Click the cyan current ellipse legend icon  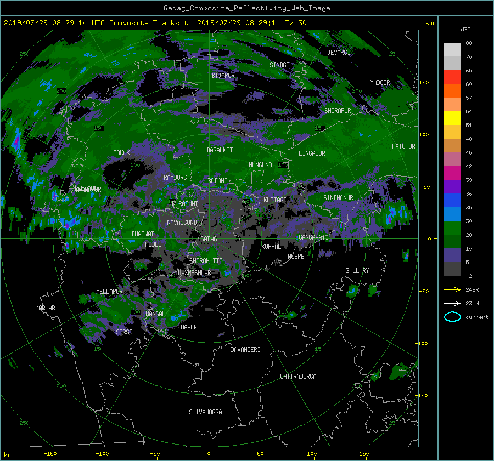tap(452, 317)
